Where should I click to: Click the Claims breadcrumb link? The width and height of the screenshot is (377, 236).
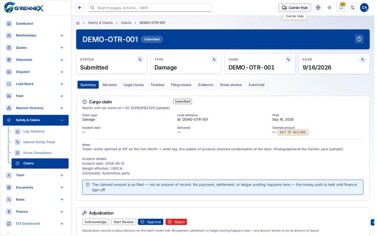[126, 23]
